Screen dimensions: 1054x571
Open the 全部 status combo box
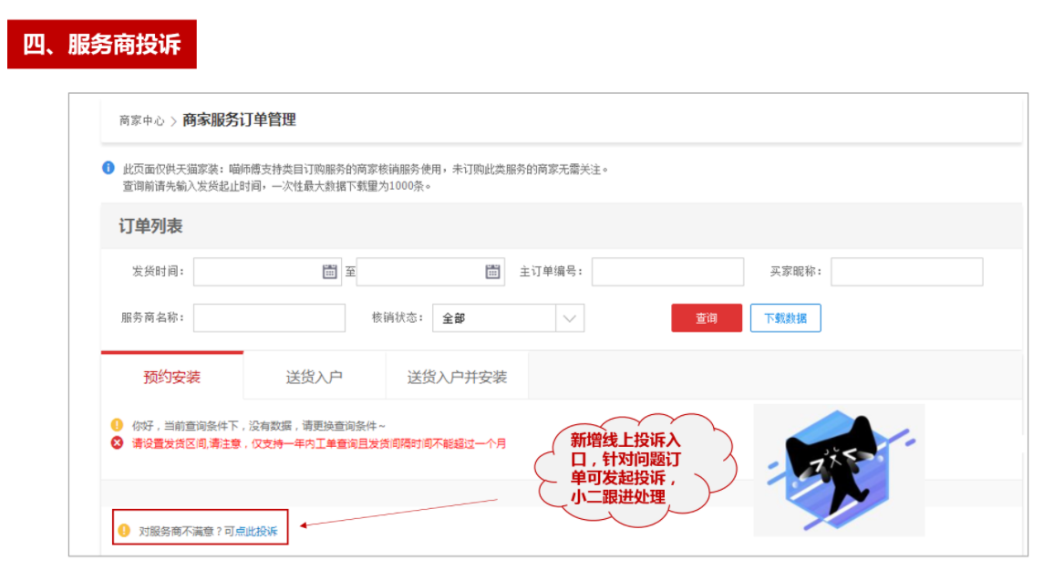pyautogui.click(x=508, y=318)
